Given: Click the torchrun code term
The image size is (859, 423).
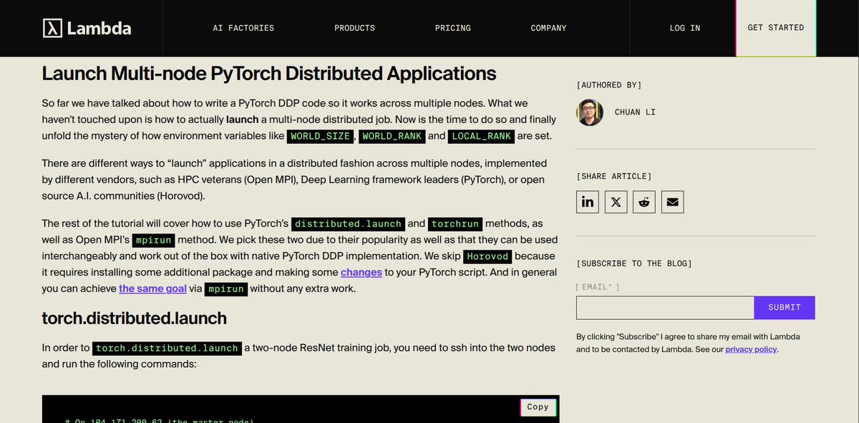Looking at the screenshot, I should coord(456,224).
